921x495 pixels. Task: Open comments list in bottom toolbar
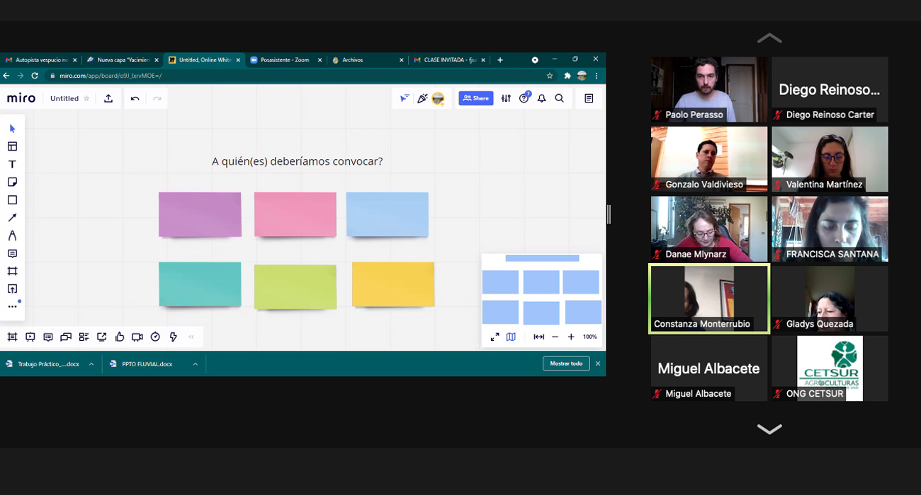48,337
